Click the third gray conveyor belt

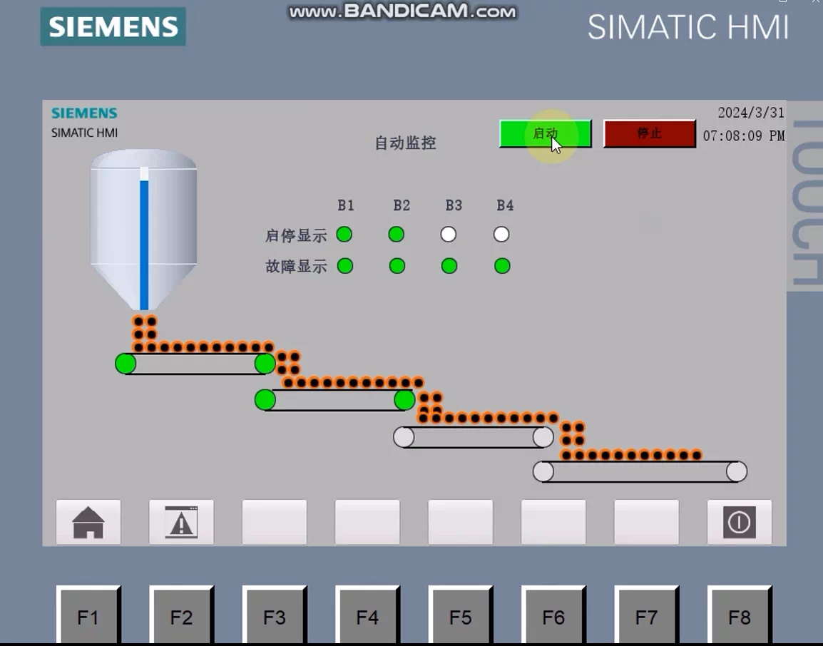pos(474,437)
